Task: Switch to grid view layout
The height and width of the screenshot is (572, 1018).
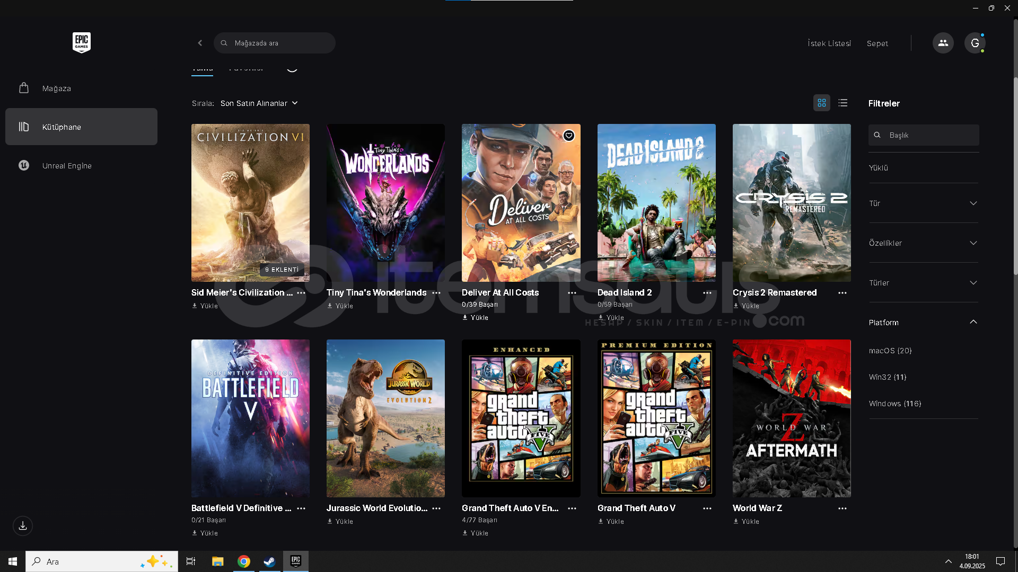Action: point(822,103)
